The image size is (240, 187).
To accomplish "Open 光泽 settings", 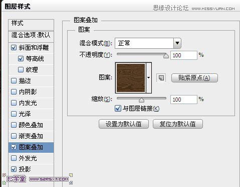I will point(25,114).
